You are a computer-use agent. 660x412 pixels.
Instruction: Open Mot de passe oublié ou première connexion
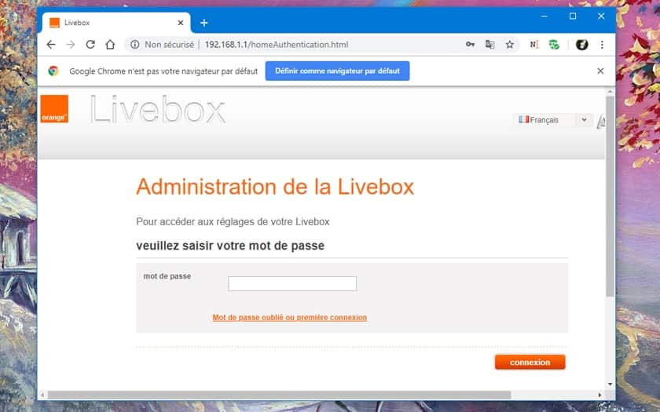pyautogui.click(x=290, y=317)
